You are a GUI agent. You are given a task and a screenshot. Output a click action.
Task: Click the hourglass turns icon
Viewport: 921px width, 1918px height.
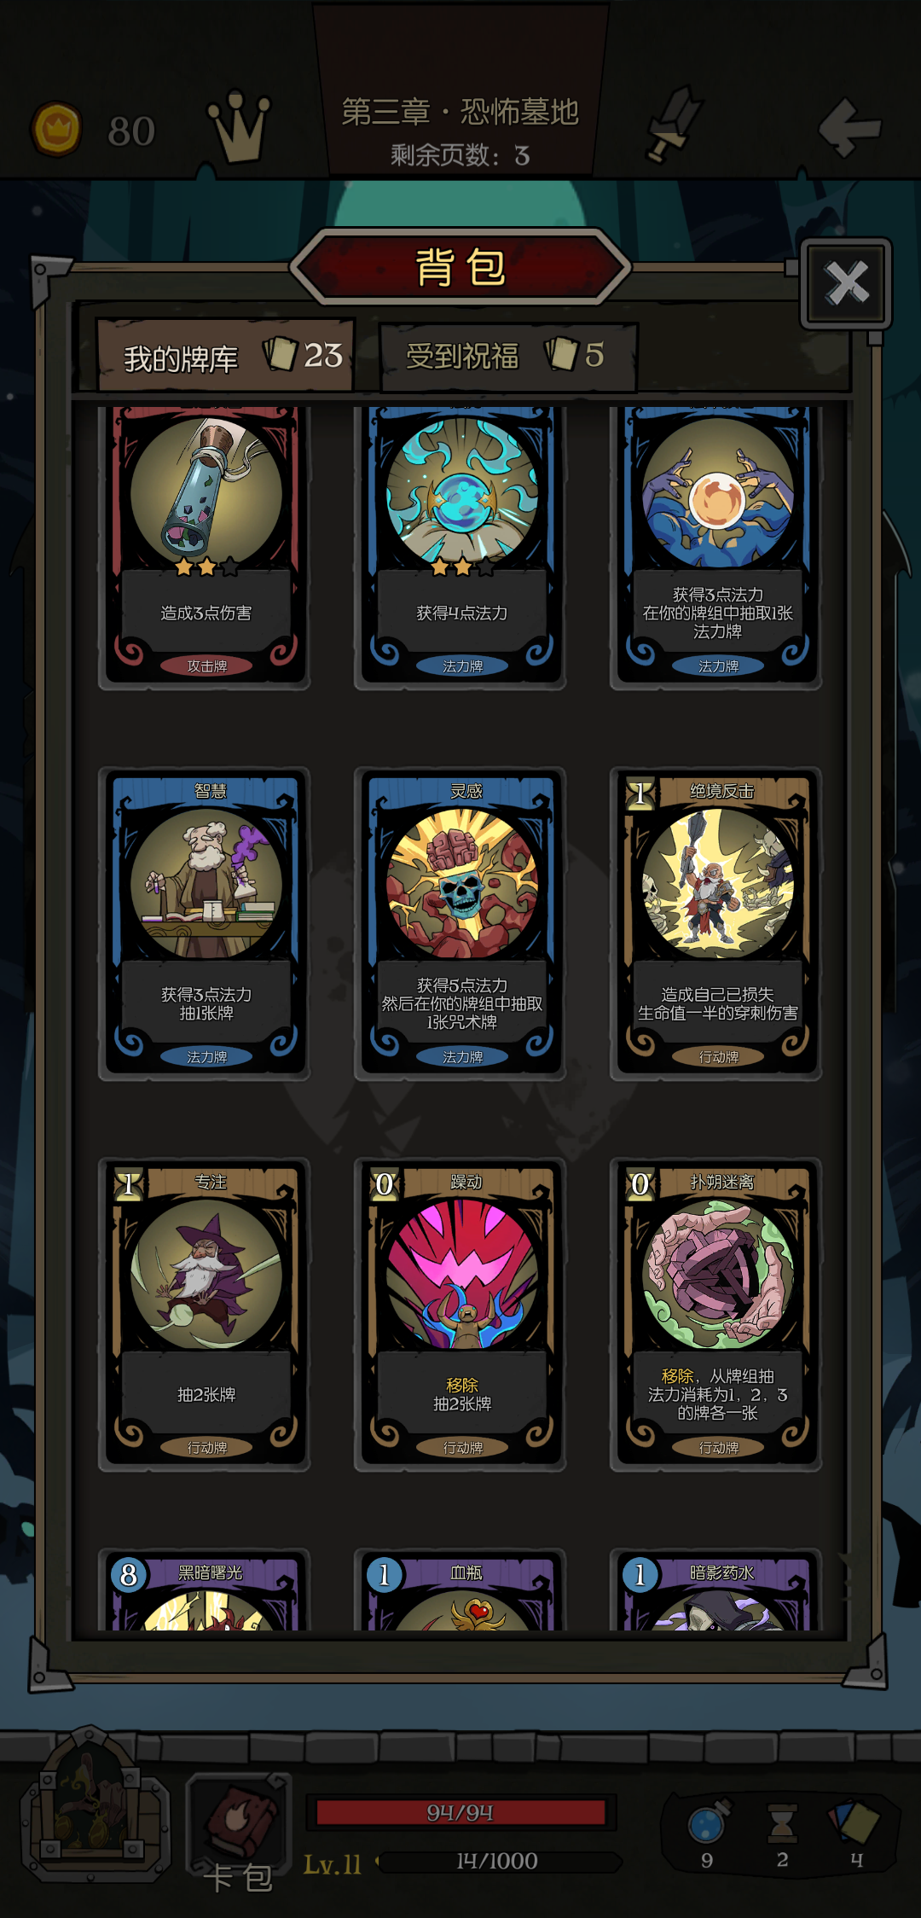(782, 1822)
